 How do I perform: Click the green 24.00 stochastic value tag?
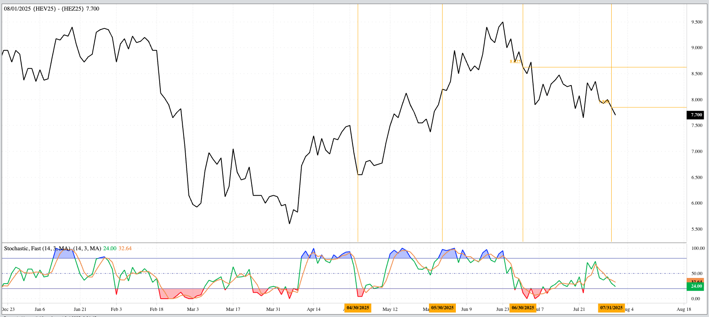(x=696, y=286)
